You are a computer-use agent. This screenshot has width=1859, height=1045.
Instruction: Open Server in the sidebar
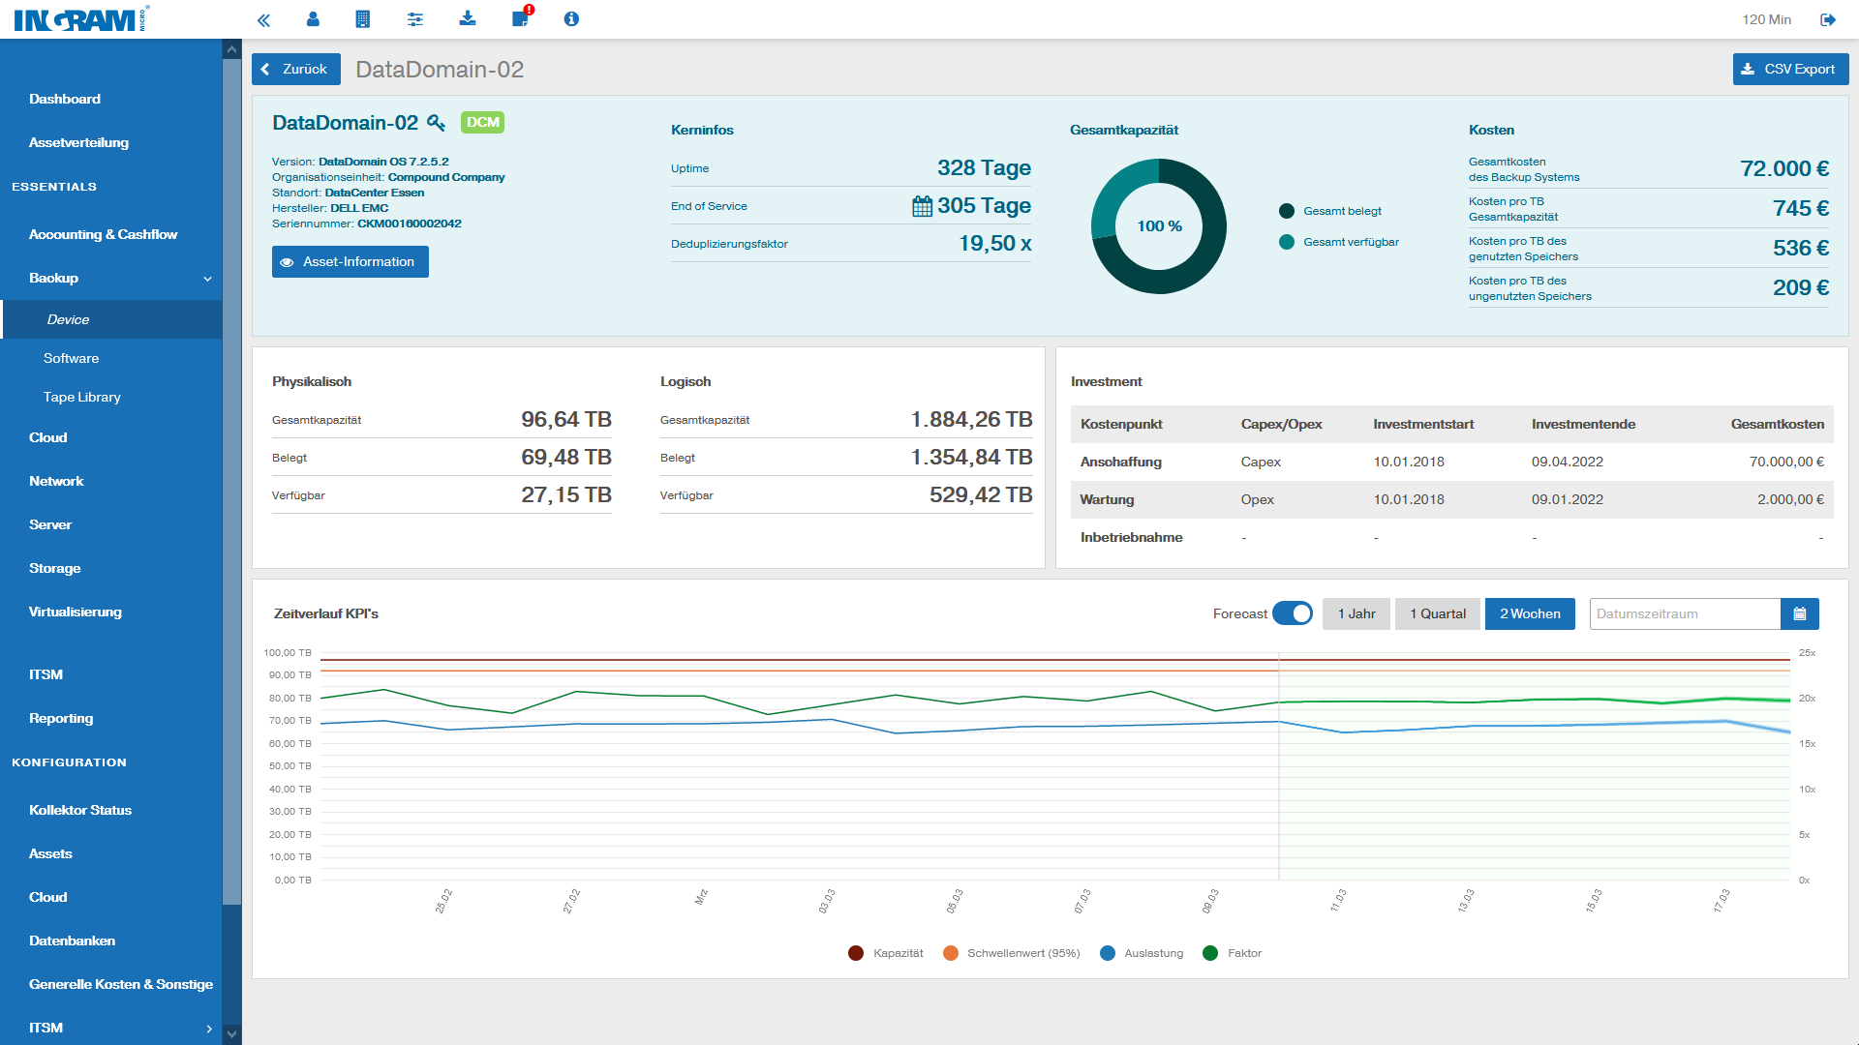(50, 524)
